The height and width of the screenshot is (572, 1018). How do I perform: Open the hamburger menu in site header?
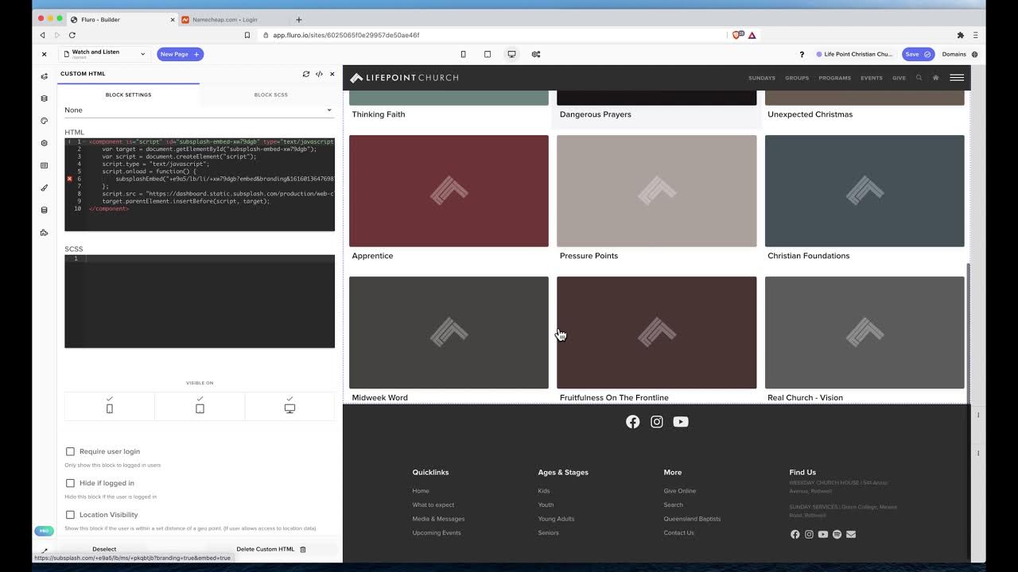957,78
